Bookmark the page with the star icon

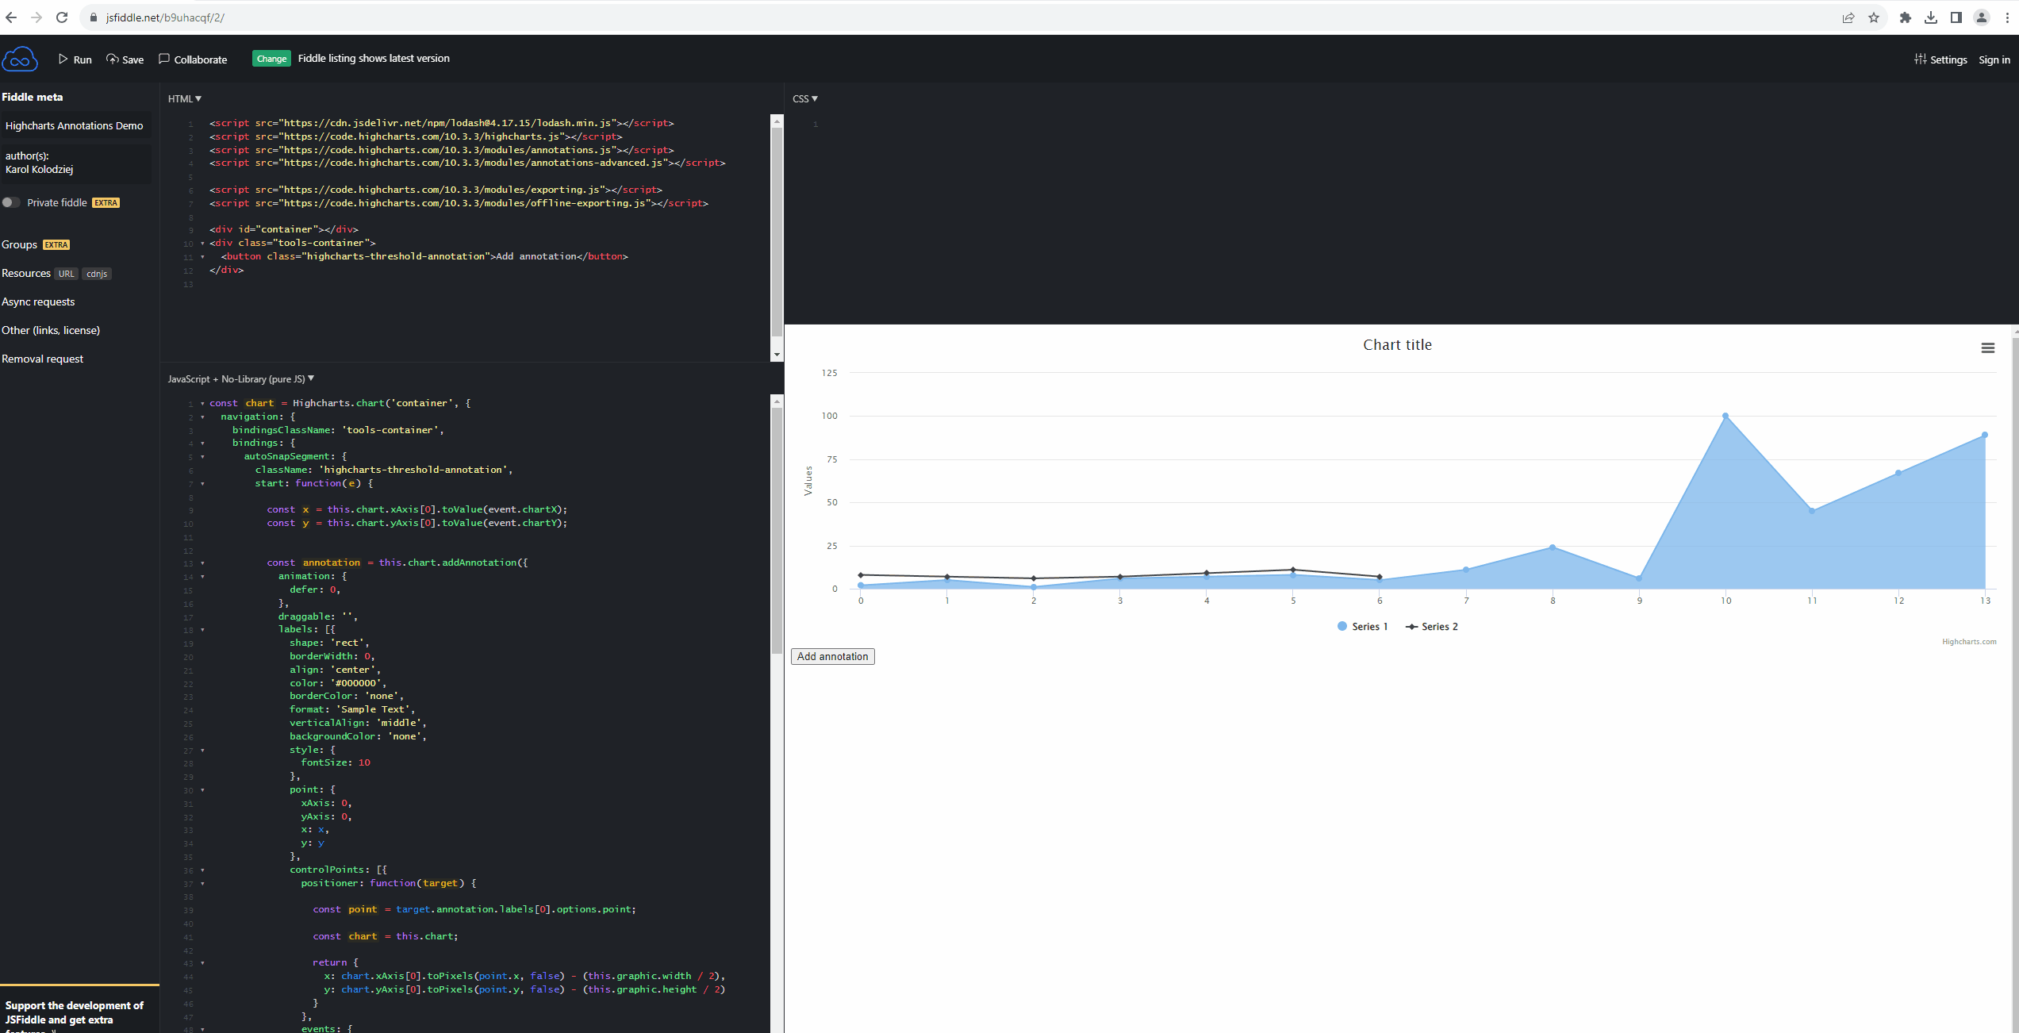(1874, 17)
